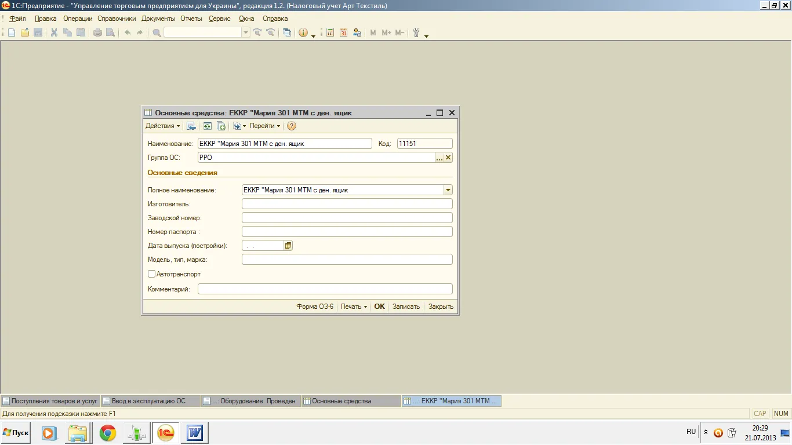Click the ellipsis select button for Группа ОС
This screenshot has width=792, height=445.
tap(439, 158)
